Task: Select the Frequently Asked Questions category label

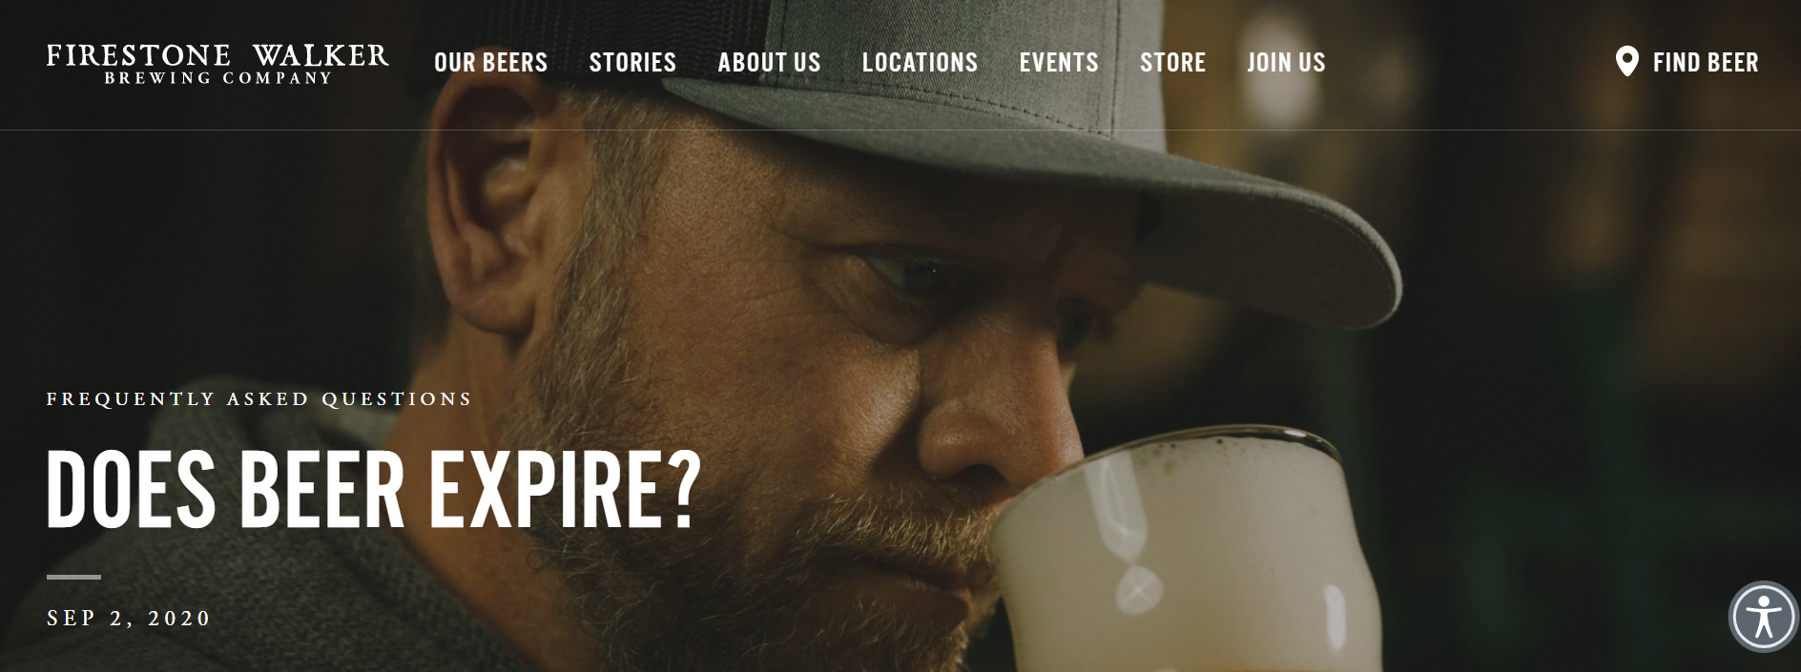Action: click(x=259, y=398)
